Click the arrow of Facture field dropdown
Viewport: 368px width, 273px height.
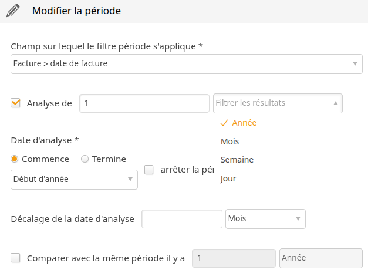[355, 63]
